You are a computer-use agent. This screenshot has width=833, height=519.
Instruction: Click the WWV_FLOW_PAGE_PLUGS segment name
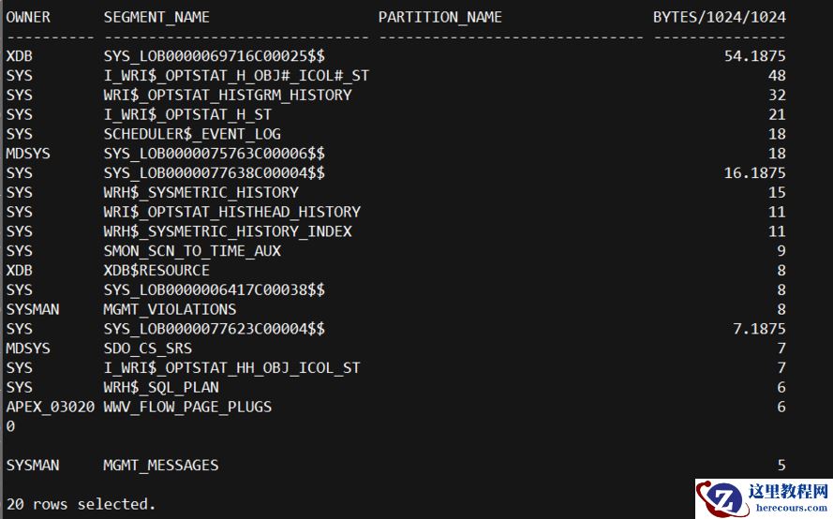point(187,407)
